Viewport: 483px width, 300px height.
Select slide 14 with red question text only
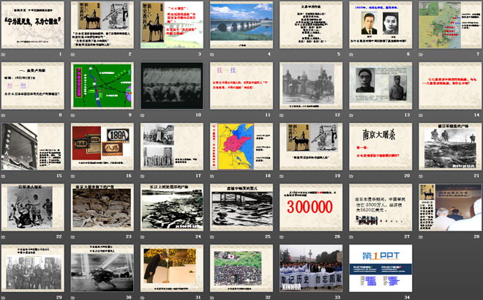pos(450,86)
